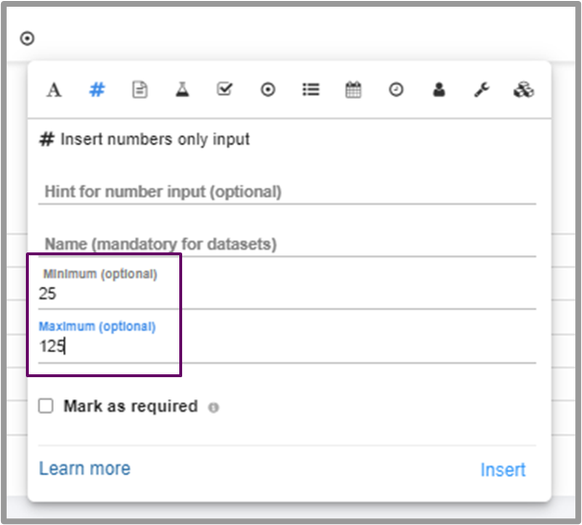Viewport: 582px width, 525px height.
Task: Select the number input hash icon
Action: 97,90
